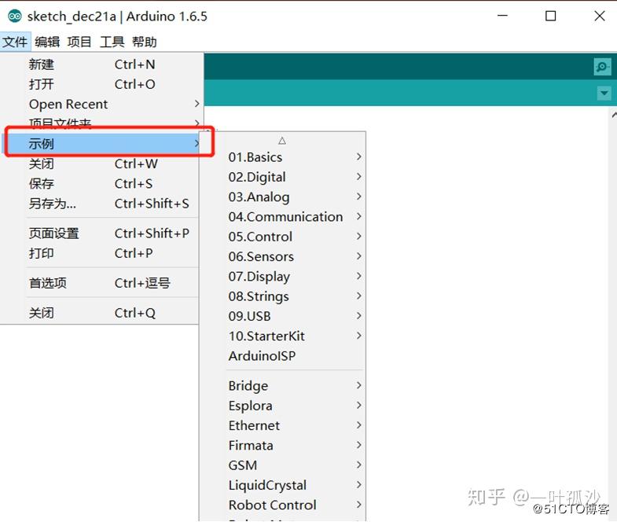Image resolution: width=617 pixels, height=522 pixels.
Task: Open the 编辑 menu
Action: 47,42
